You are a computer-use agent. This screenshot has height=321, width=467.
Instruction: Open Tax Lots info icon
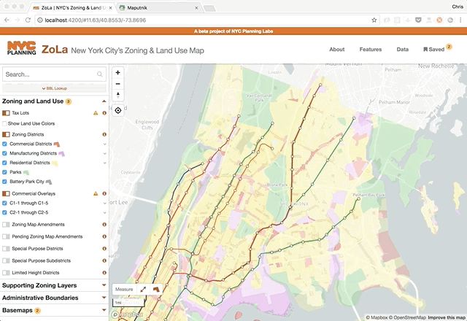coord(104,113)
